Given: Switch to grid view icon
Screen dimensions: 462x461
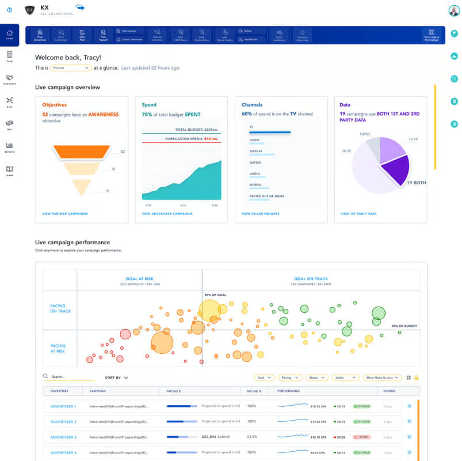Looking at the screenshot, I should click(x=408, y=377).
